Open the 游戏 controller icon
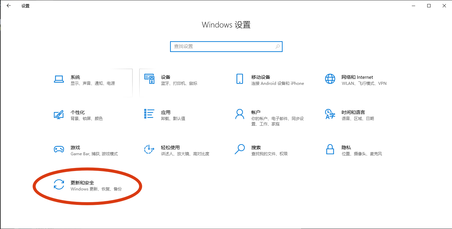Screen dimensions: 452x229 click(x=59, y=149)
